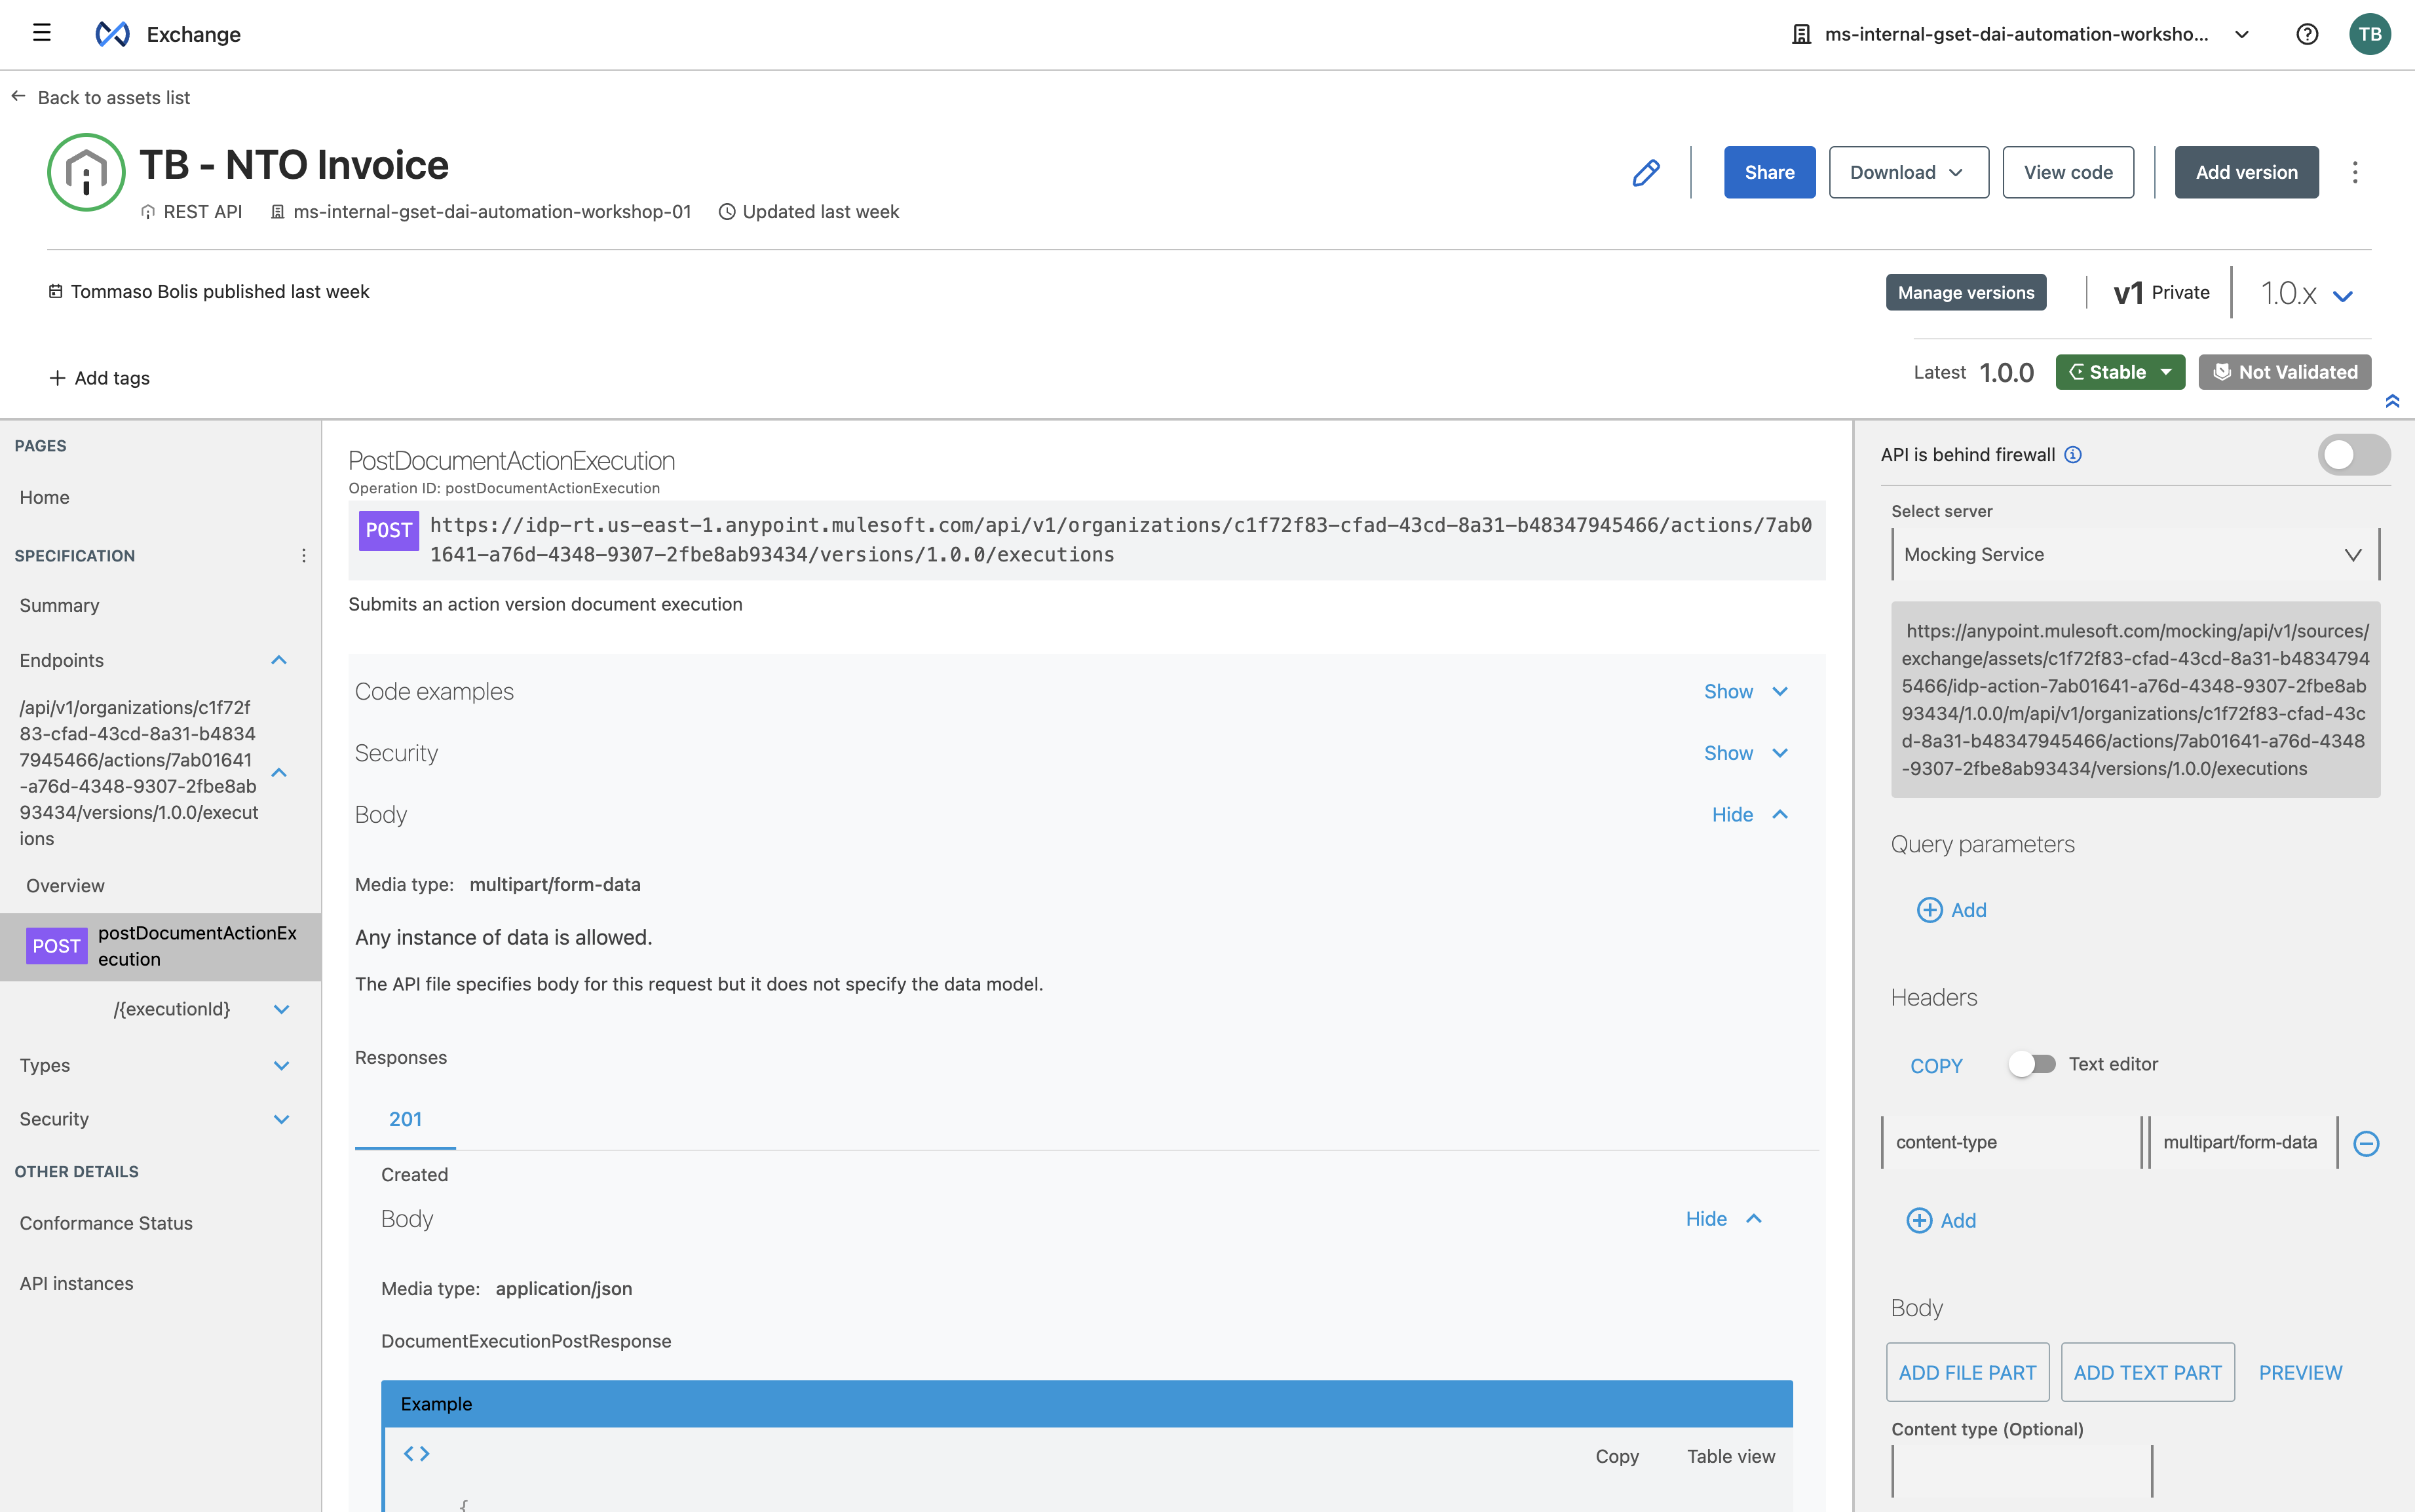Open the Mocking Service server dropdown
2415x1512 pixels.
click(2135, 554)
